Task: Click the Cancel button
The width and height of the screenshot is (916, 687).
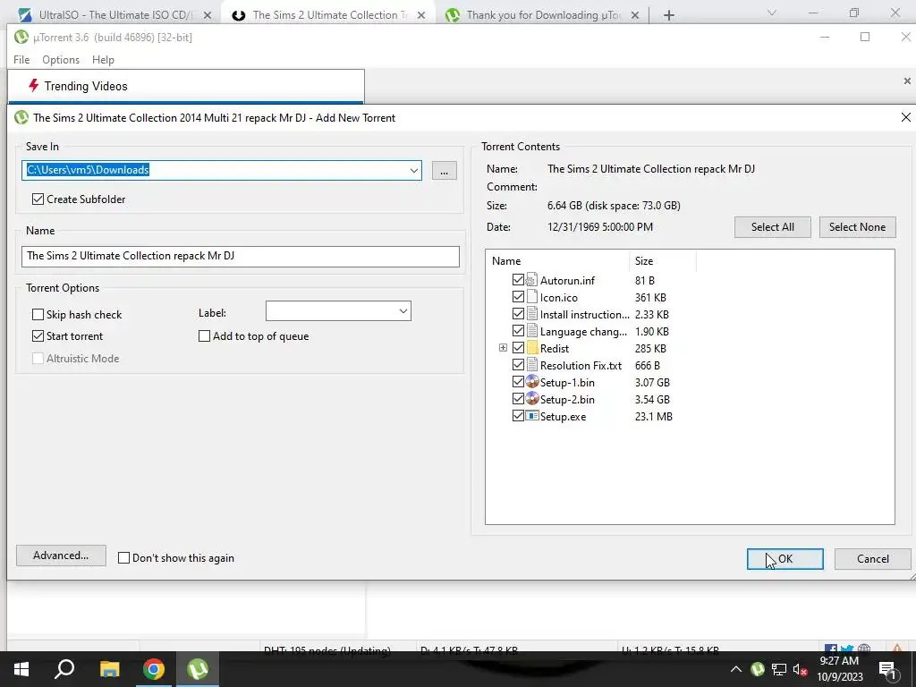Action: click(x=872, y=558)
